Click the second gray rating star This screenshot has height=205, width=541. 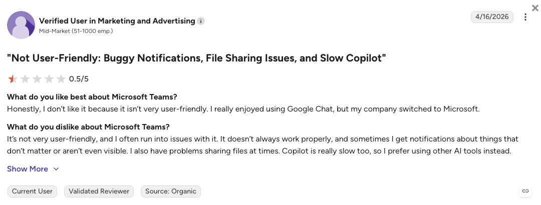point(25,79)
